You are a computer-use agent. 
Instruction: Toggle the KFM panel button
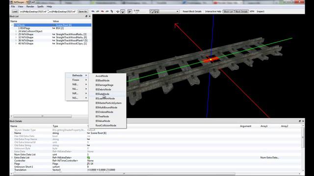point(252,12)
